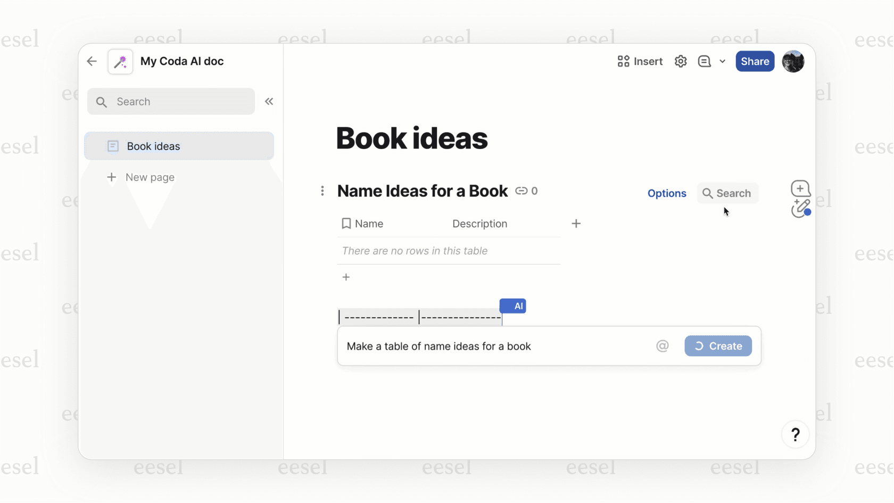894x503 pixels.
Task: Click the copy page link icon beside the table title
Action: 521,191
